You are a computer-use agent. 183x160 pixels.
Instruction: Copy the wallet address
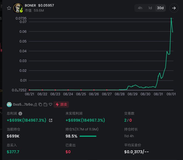point(40,105)
